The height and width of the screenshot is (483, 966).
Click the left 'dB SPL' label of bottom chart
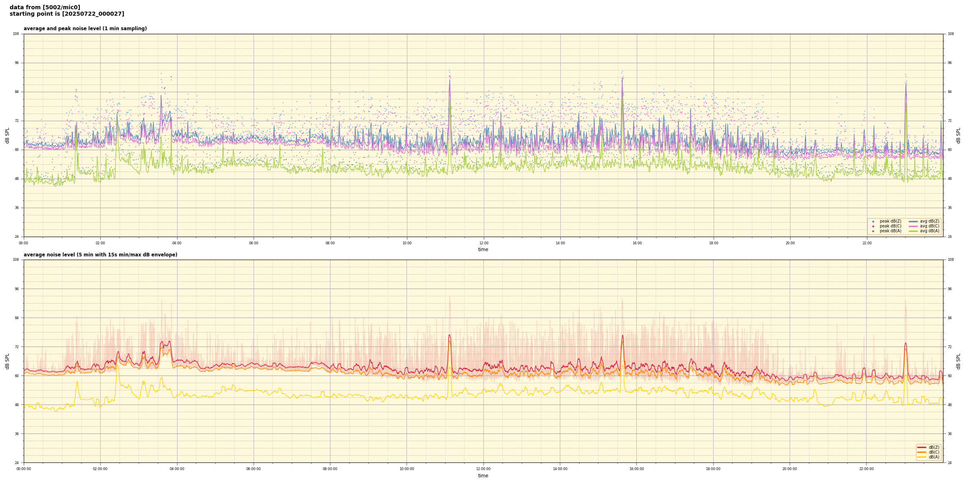tap(7, 361)
